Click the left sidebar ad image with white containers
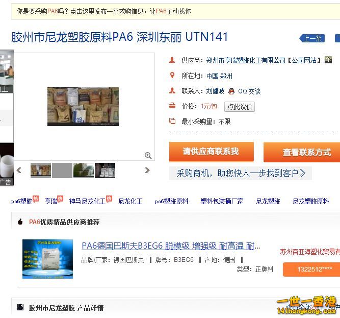340x318 pixels. pos(7,164)
